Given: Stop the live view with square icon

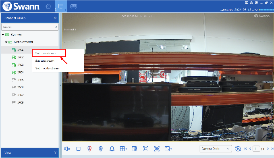Looking at the screenshot, I should pyautogui.click(x=79, y=149).
